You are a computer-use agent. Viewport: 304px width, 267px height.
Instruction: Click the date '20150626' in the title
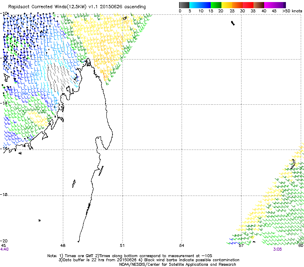click(x=111, y=7)
